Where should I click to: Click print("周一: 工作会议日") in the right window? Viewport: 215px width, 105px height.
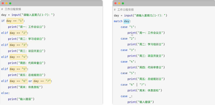click(x=146, y=33)
